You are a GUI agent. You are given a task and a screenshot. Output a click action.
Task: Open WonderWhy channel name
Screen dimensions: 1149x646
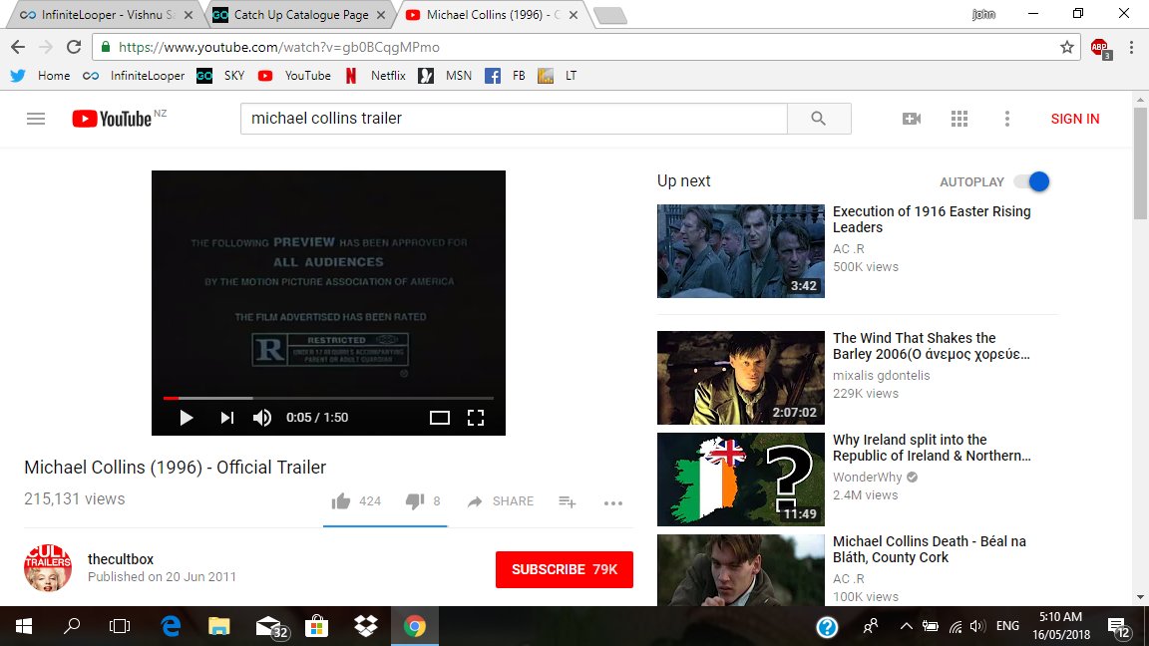click(867, 477)
